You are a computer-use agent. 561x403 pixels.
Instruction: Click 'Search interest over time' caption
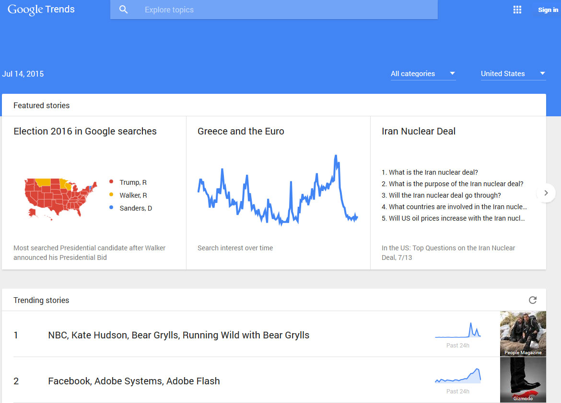[235, 248]
